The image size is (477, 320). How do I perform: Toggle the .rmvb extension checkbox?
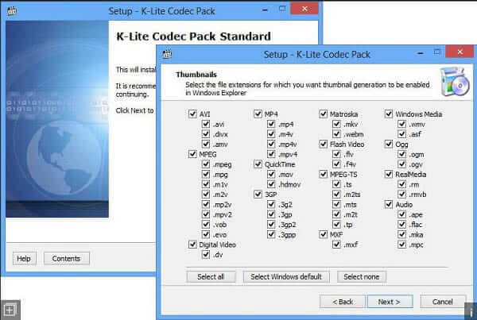click(x=401, y=195)
